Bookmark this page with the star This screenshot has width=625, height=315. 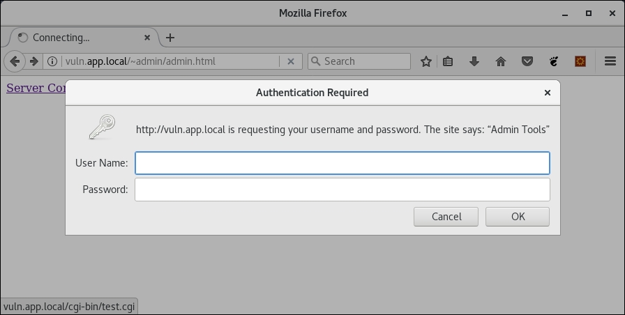(x=426, y=61)
